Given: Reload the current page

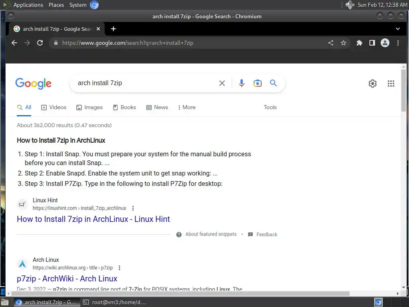Looking at the screenshot, I should click(40, 43).
